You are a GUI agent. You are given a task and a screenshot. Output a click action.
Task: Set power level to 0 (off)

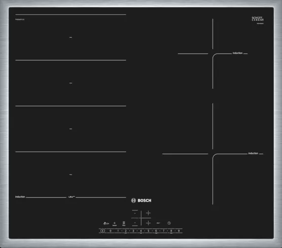pos(110,231)
